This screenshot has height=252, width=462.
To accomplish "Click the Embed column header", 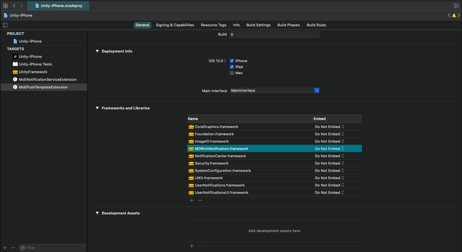I will click(337, 119).
